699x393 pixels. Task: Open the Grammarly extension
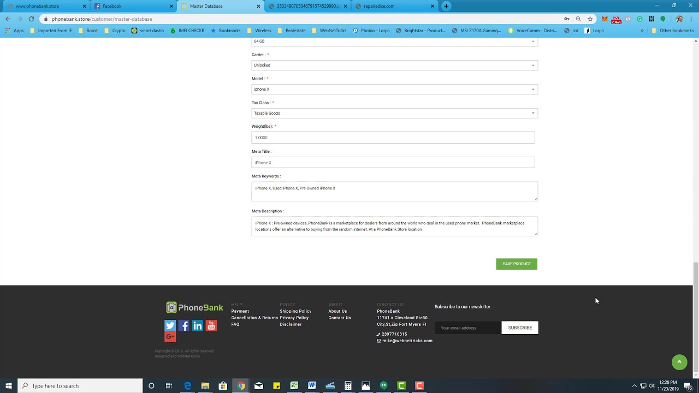pyautogui.click(x=639, y=19)
